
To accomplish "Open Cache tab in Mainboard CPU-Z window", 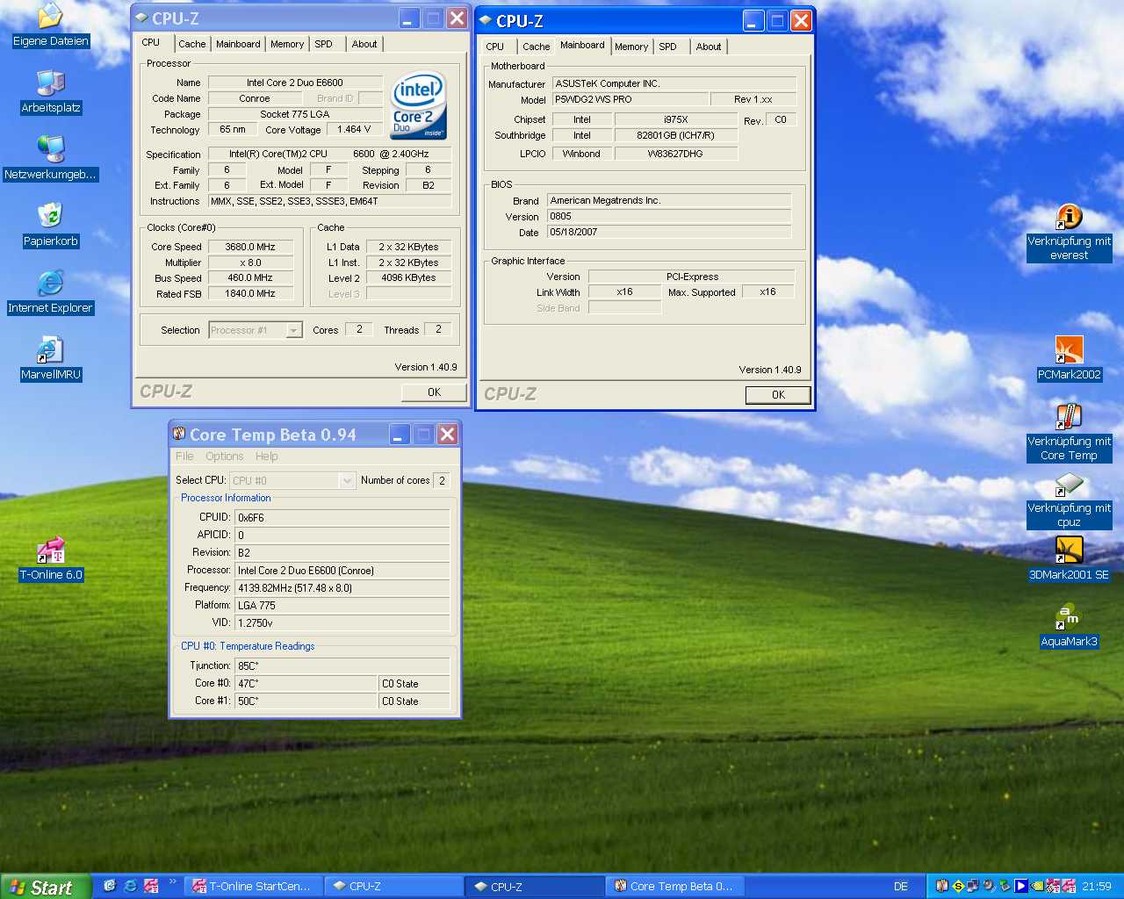I will 537,47.
